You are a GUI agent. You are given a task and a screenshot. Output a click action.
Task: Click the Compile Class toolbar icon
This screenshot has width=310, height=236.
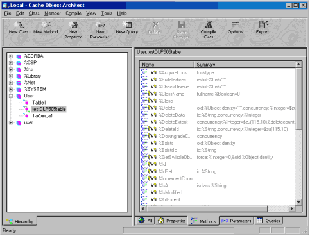pos(209,24)
